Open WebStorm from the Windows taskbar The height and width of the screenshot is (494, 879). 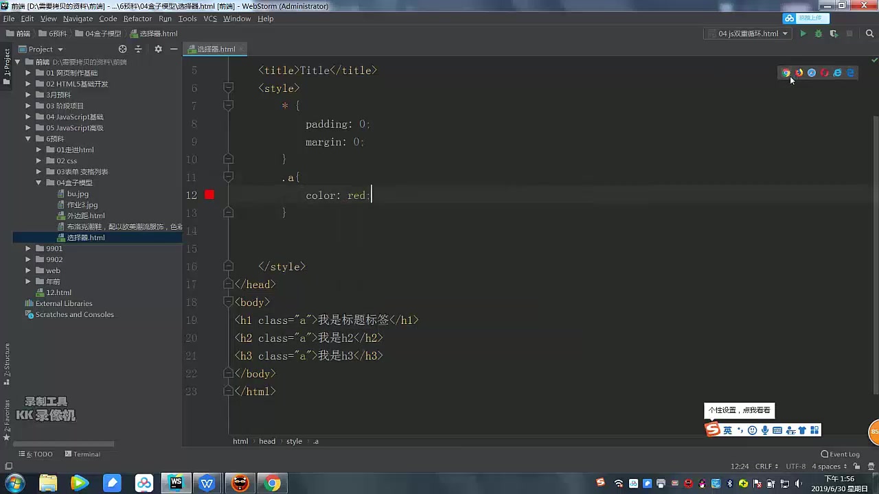click(x=176, y=483)
